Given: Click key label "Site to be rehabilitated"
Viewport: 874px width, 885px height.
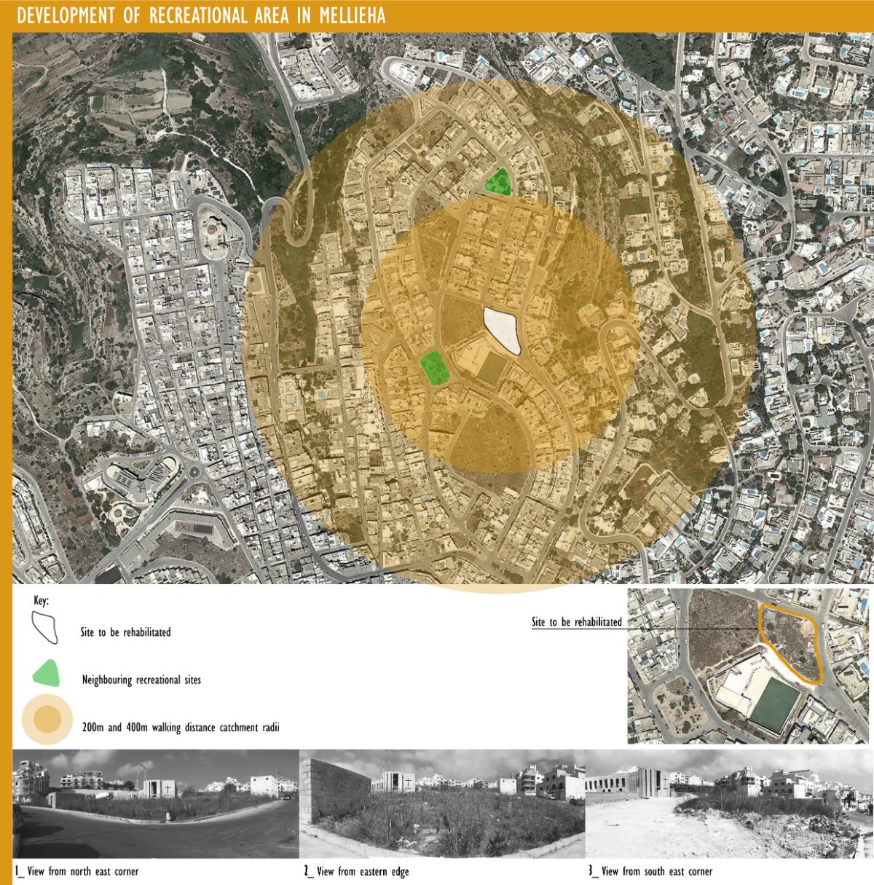Looking at the screenshot, I should [x=126, y=632].
